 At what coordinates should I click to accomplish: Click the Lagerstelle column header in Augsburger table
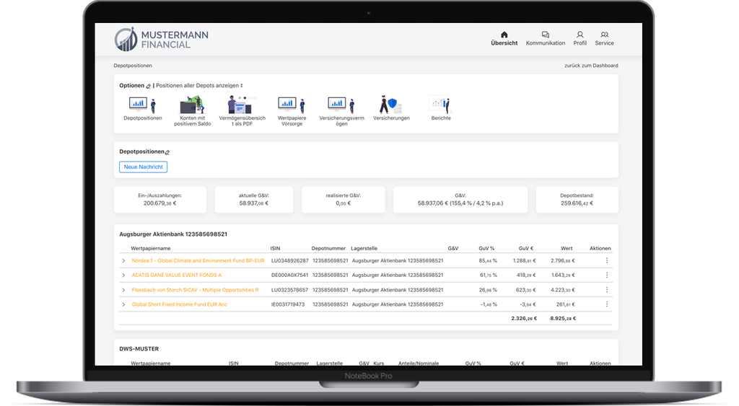364,248
